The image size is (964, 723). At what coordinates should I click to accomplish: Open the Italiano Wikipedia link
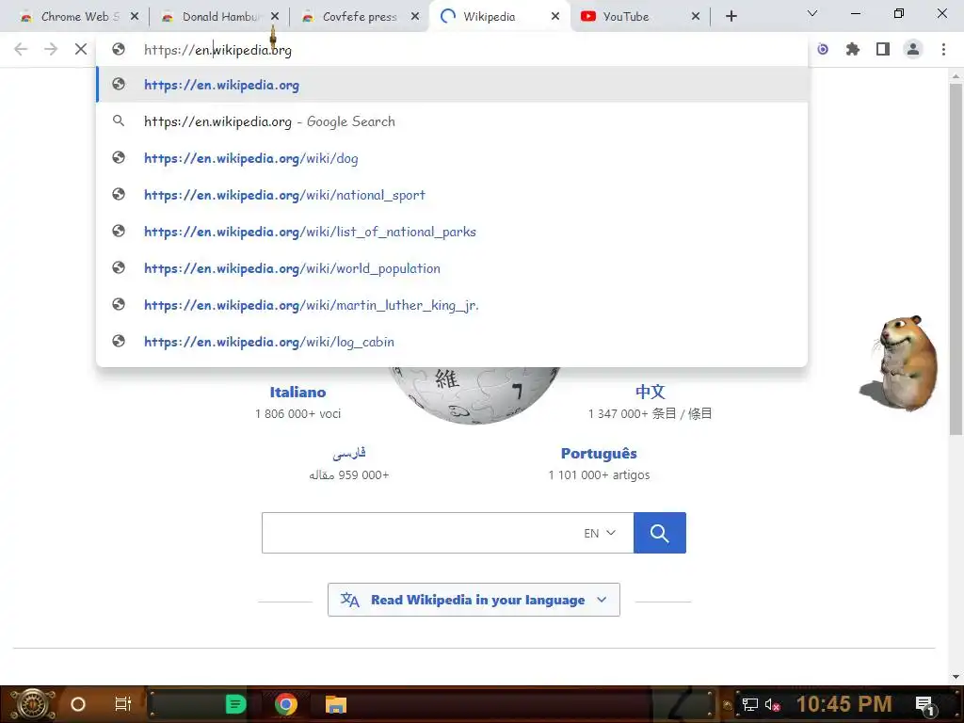point(297,393)
